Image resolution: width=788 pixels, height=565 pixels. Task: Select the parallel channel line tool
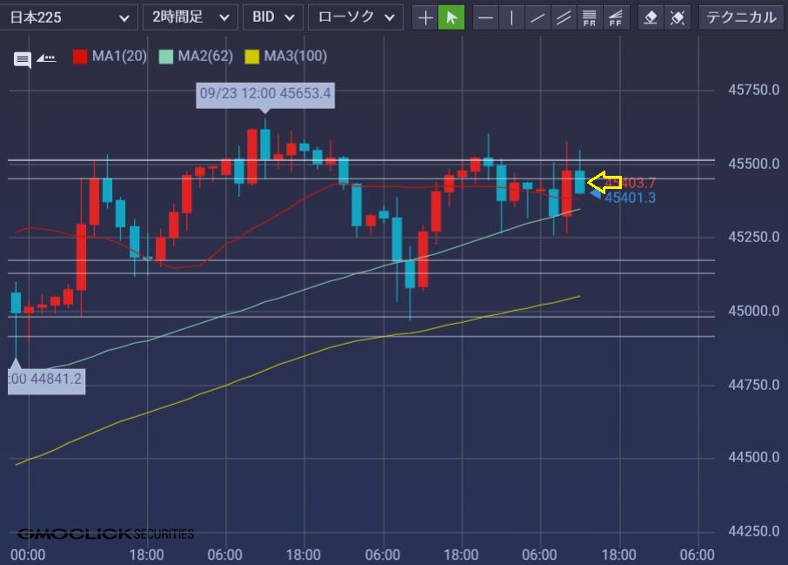tap(564, 17)
